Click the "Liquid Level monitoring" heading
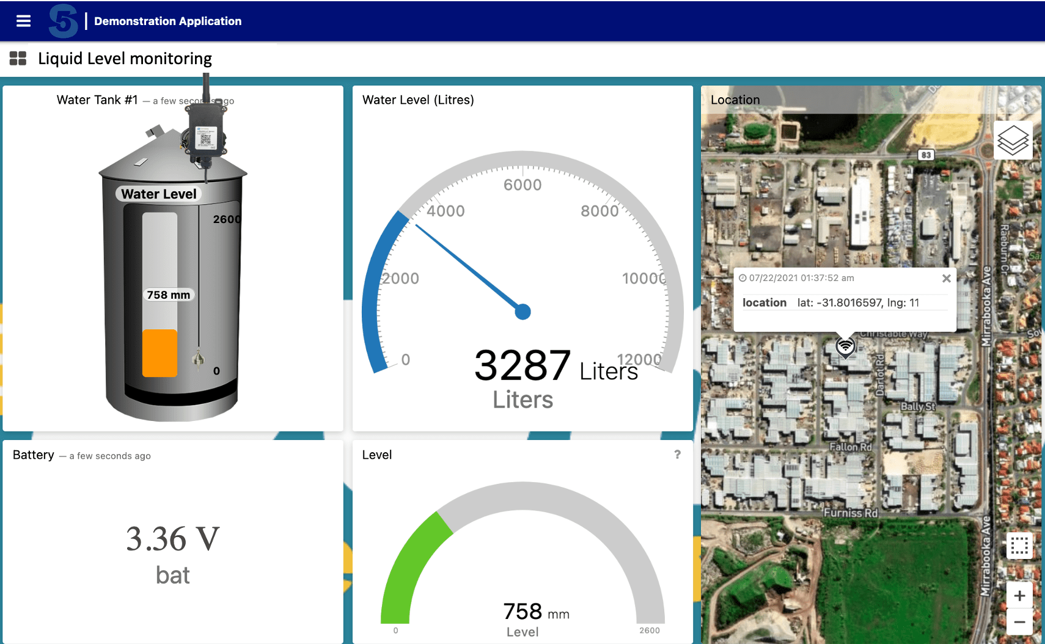1045x644 pixels. tap(125, 58)
